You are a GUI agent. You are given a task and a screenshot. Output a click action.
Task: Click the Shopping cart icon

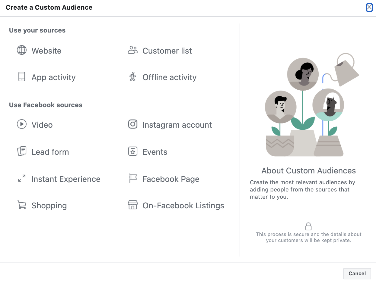pyautogui.click(x=21, y=205)
